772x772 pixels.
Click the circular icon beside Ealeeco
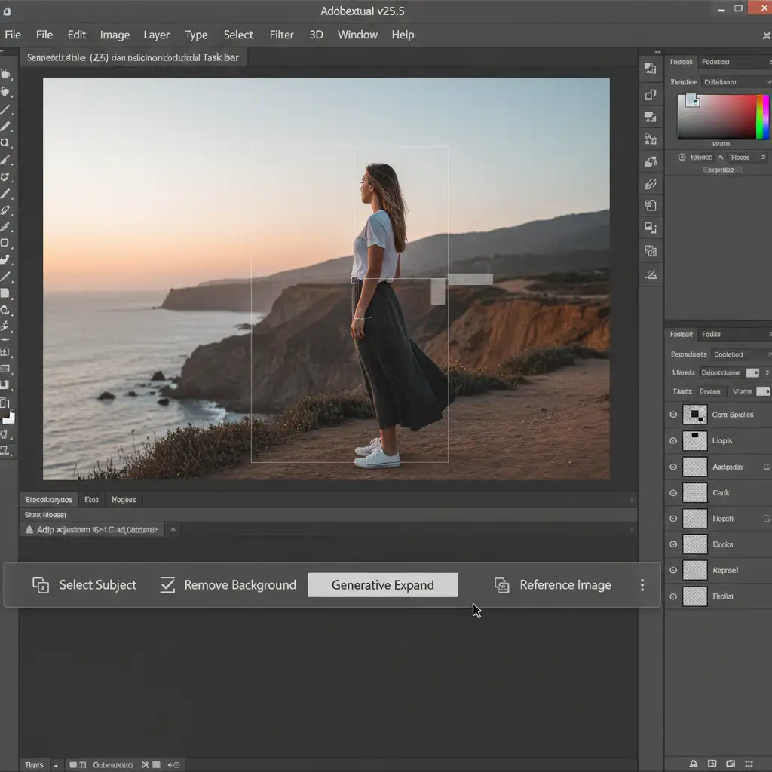pyautogui.click(x=682, y=158)
